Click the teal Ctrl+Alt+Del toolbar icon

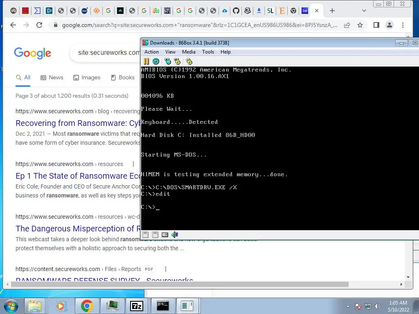tap(168, 61)
